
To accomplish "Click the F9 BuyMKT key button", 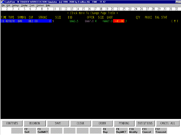I will point(122,130).
